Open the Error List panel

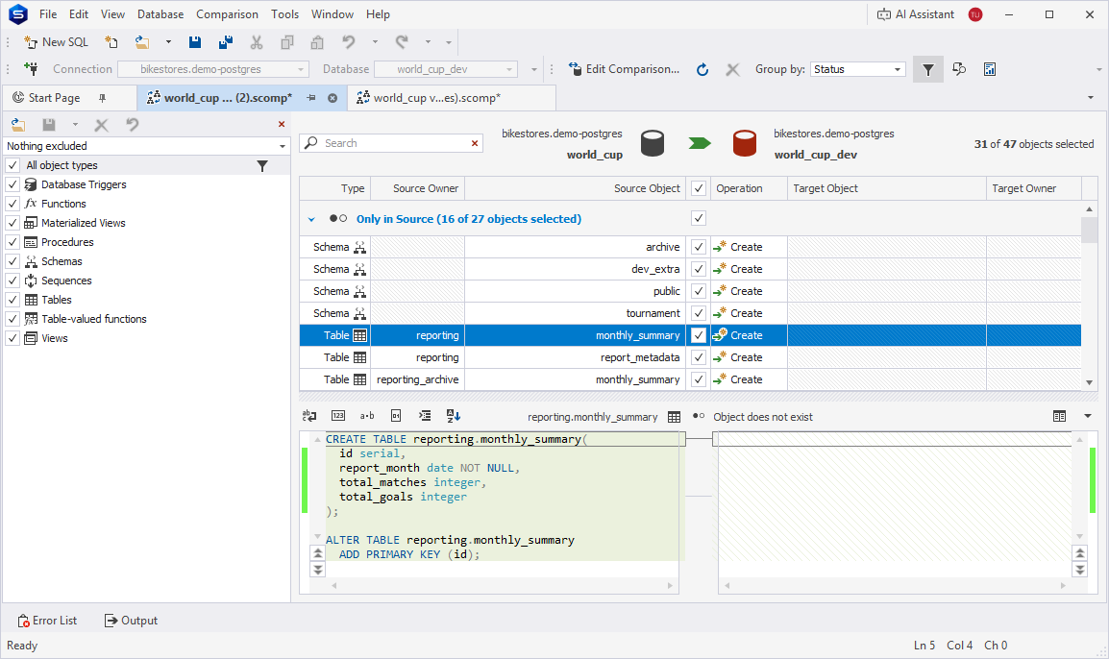pos(47,621)
